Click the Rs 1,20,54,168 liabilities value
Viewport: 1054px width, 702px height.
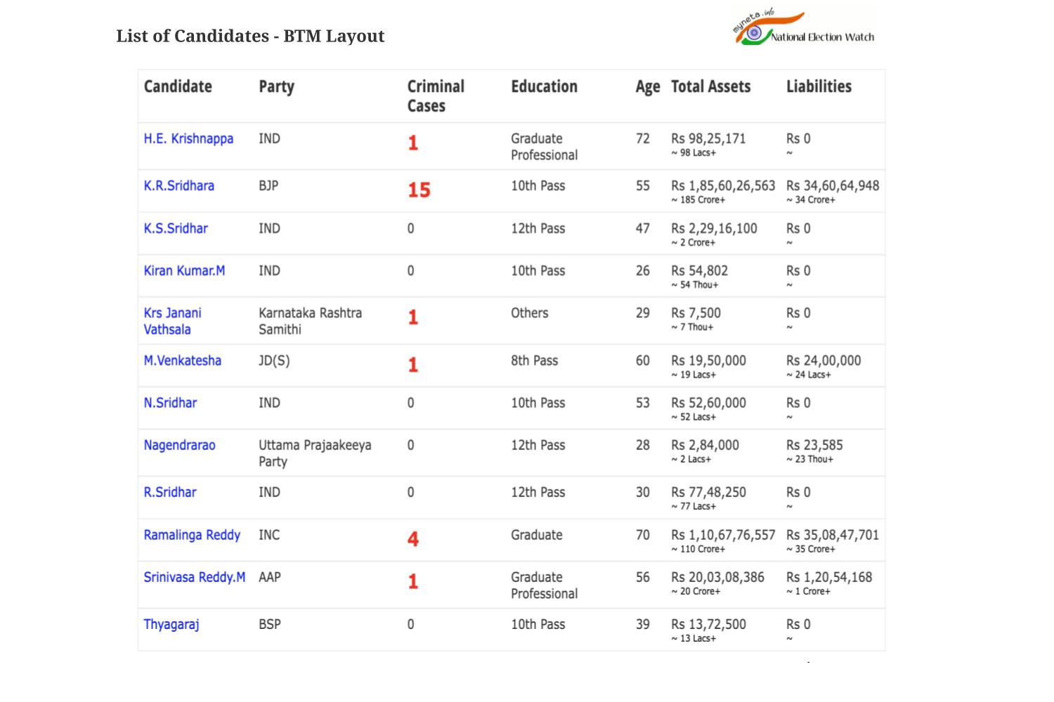point(829,577)
